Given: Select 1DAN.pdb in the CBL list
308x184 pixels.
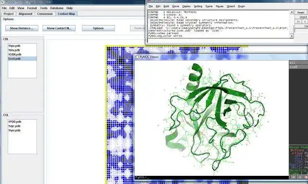Looking at the screenshot, I should click(22, 54).
